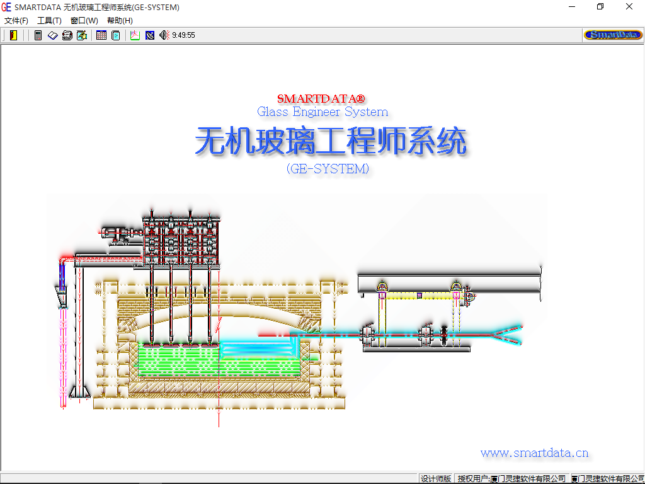Click the 无机玻璃工程师系统 title text
Image resolution: width=645 pixels, height=484 pixels.
tap(331, 141)
